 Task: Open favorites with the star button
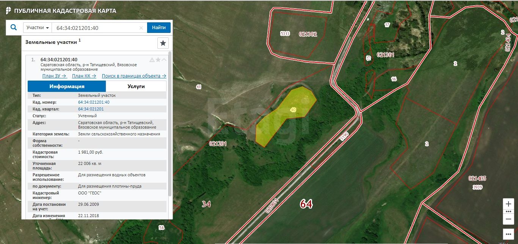163,43
